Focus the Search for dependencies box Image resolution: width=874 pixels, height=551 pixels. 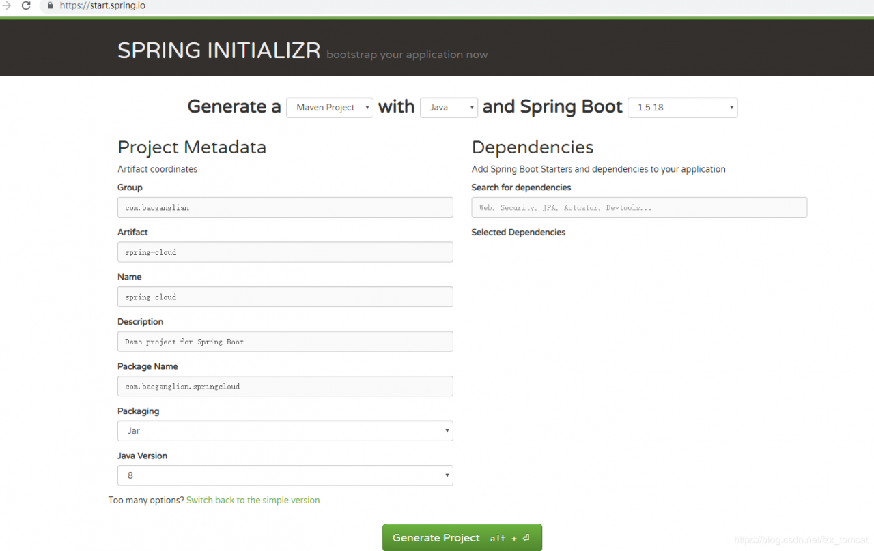[639, 207]
